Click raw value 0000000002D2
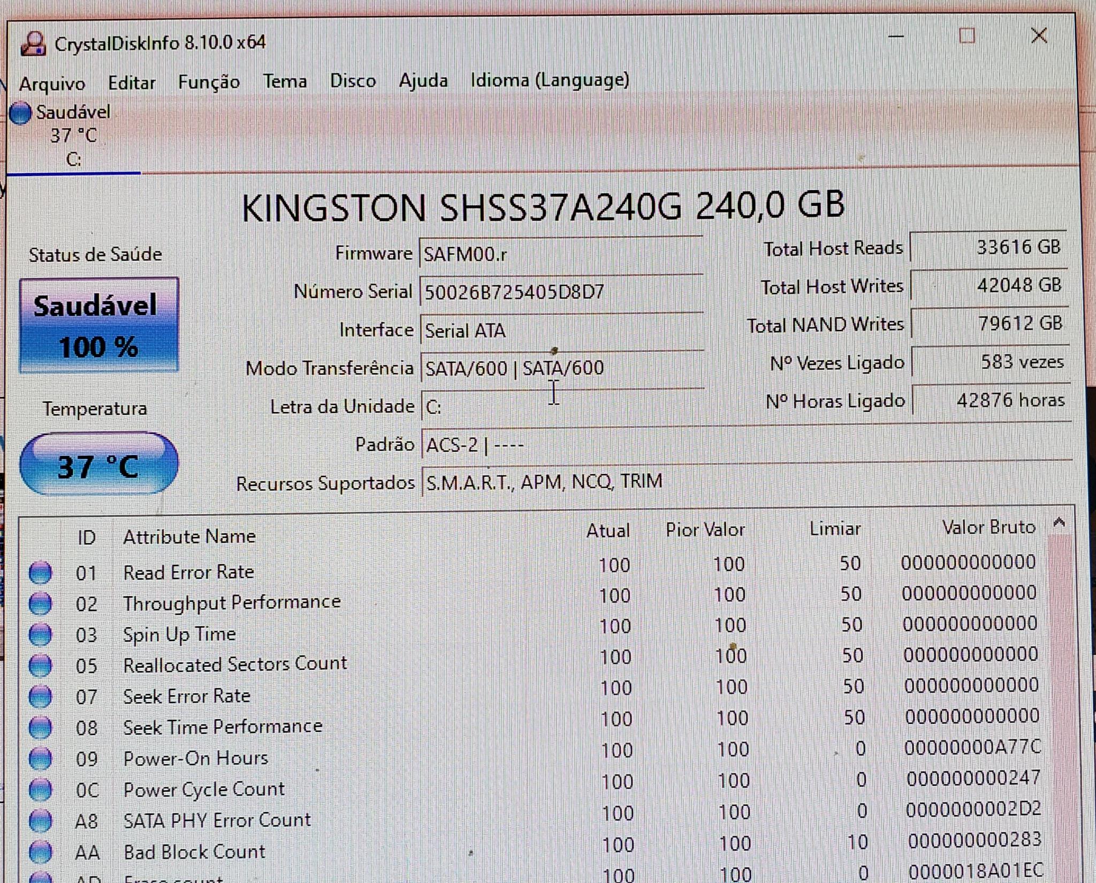 (x=974, y=809)
